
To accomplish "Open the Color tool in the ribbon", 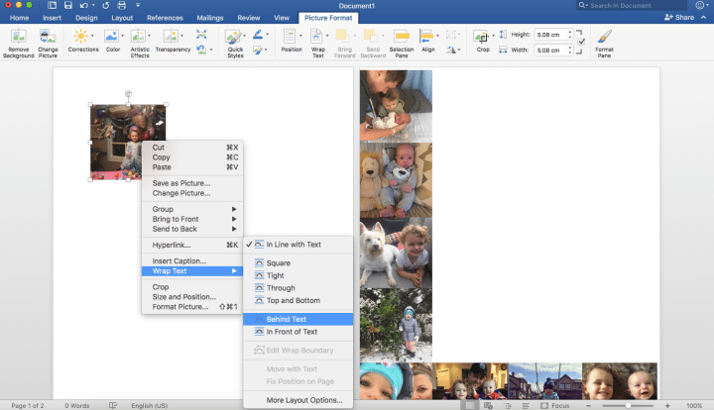I will 113,41.
